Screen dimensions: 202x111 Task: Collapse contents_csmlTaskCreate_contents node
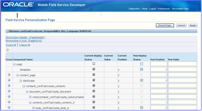24,86
